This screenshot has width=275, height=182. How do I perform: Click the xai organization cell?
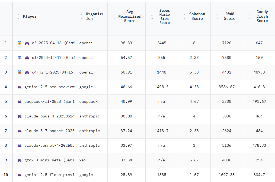(x=83, y=160)
